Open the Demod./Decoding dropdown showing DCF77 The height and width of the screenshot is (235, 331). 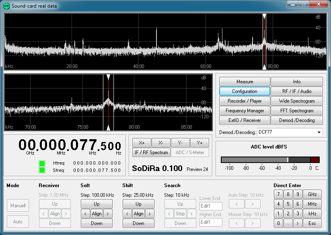[x=290, y=132]
